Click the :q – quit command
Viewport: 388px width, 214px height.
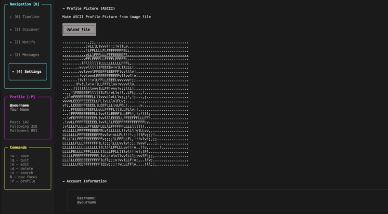click(x=19, y=160)
